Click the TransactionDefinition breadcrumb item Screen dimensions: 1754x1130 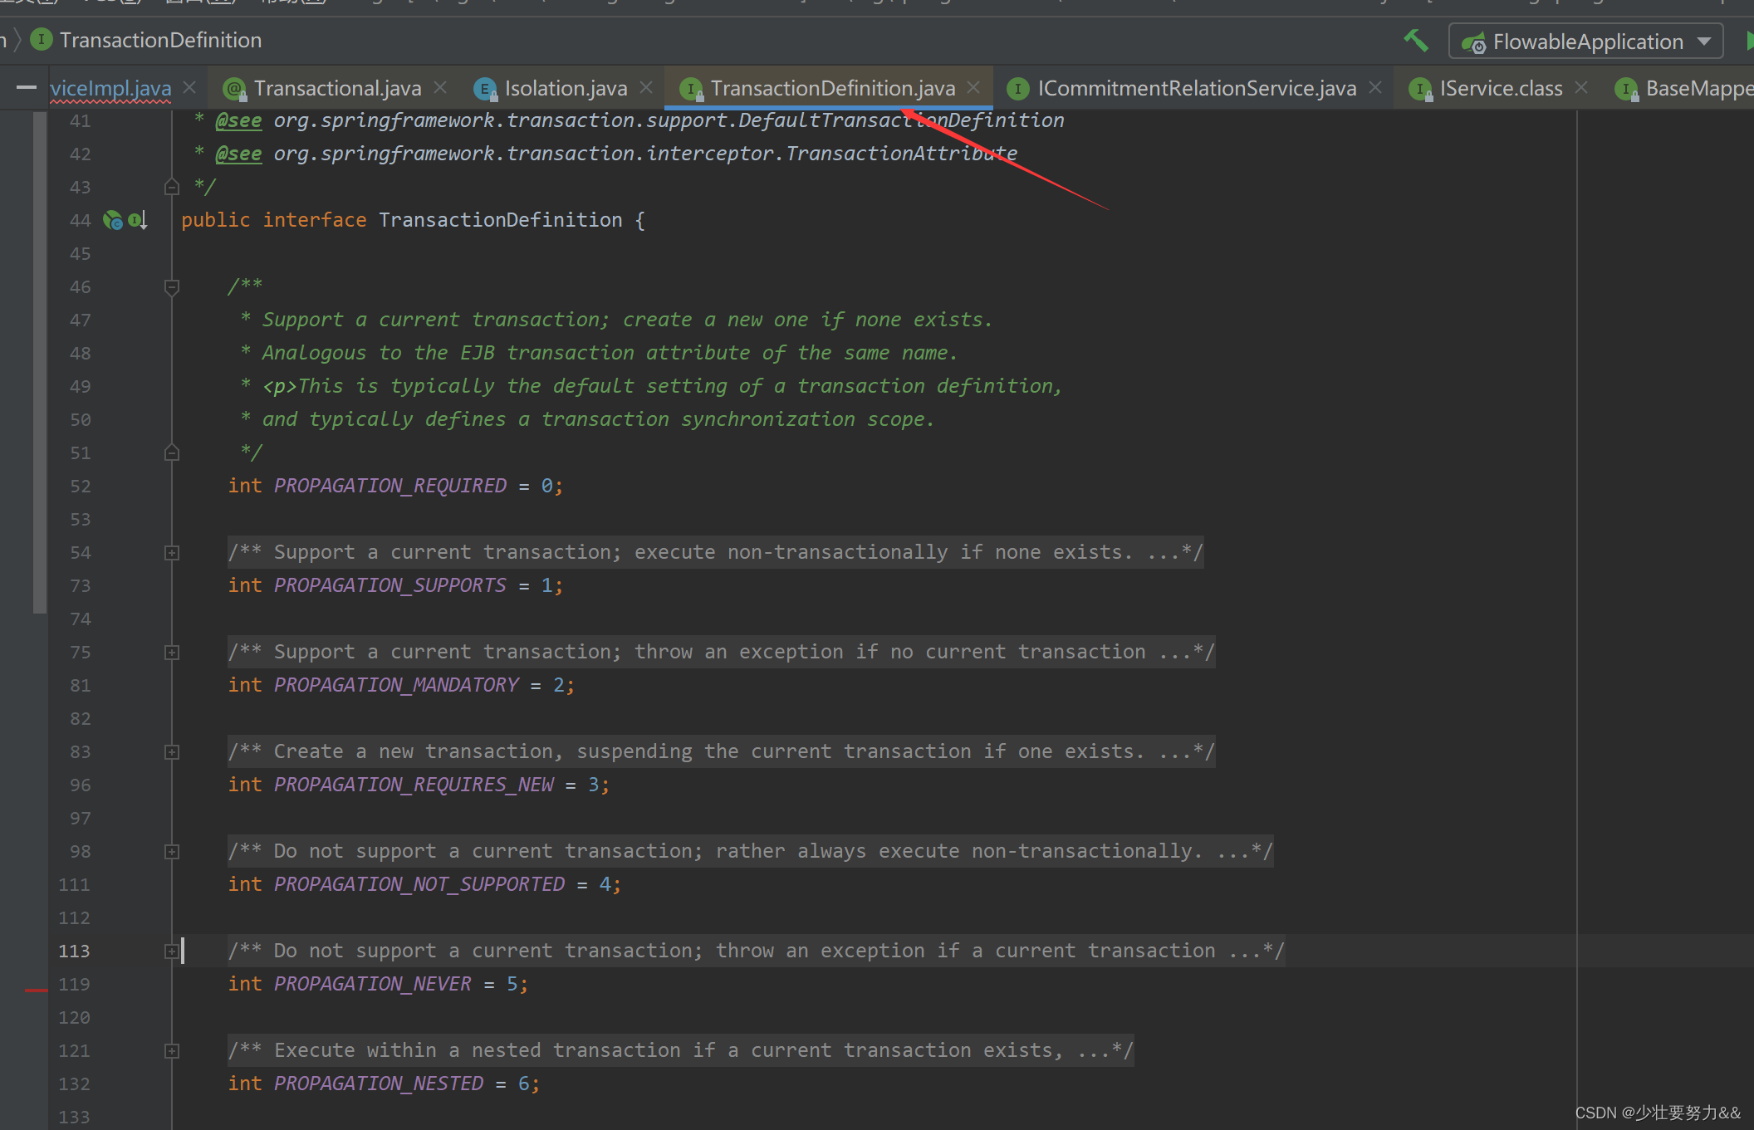[160, 40]
